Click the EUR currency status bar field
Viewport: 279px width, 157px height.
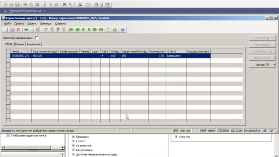(x=176, y=131)
